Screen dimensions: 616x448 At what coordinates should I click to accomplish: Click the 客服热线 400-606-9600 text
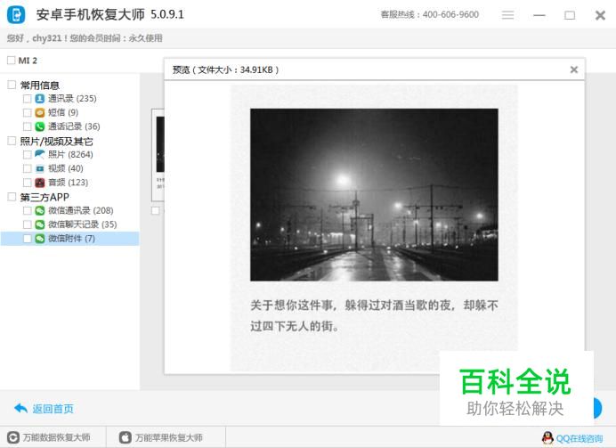coord(430,14)
